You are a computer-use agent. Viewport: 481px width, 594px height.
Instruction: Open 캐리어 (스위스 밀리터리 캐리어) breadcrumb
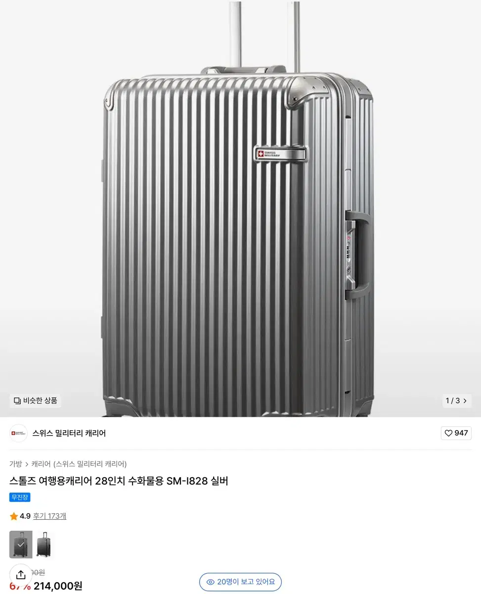pos(79,464)
